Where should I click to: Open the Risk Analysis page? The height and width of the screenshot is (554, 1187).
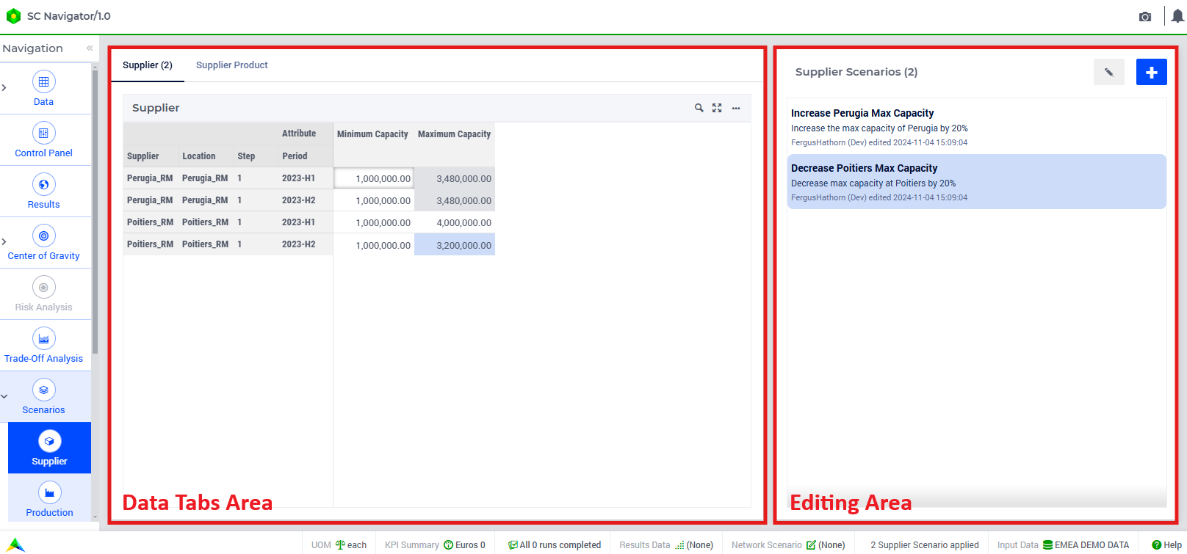[43, 294]
